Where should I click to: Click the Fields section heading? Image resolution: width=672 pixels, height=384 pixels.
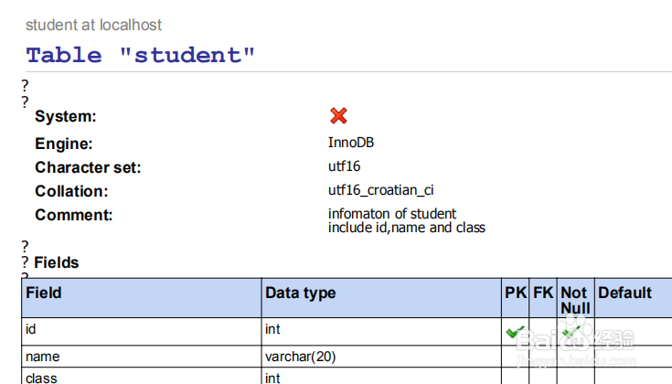pyautogui.click(x=57, y=262)
